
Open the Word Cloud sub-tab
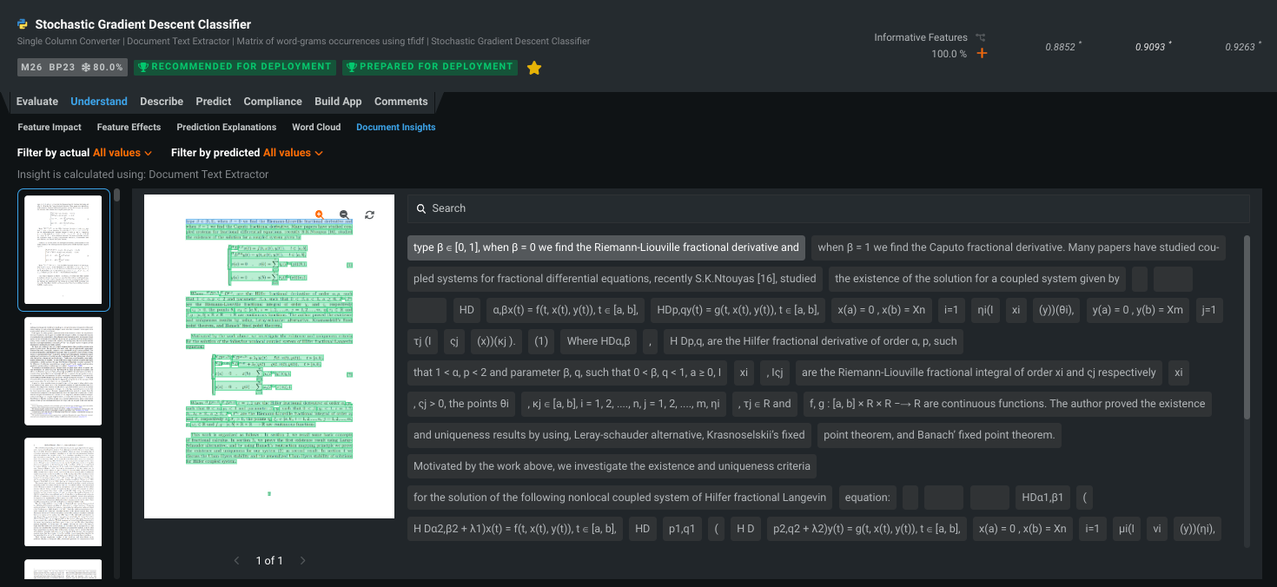pyautogui.click(x=316, y=127)
